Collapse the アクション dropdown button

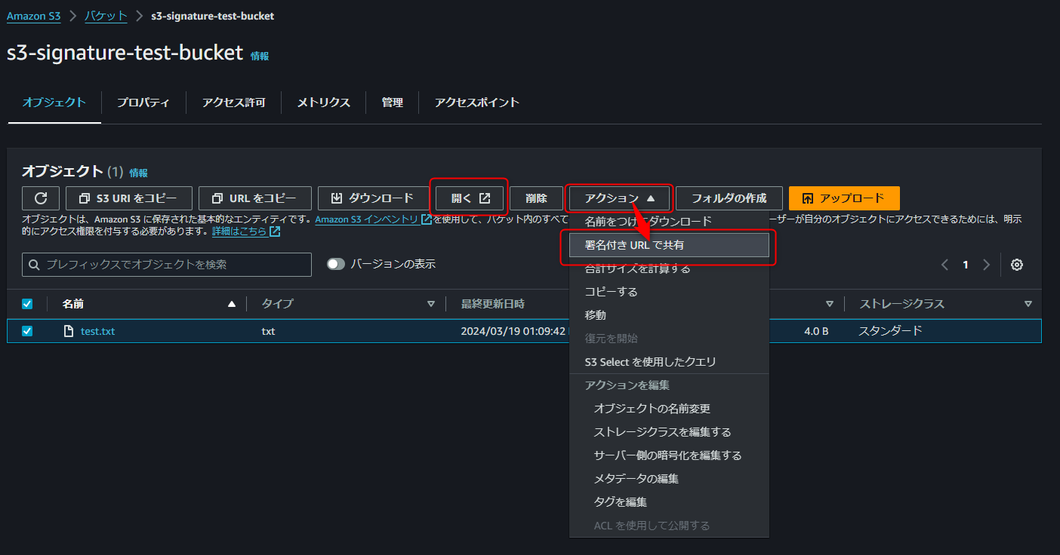pos(619,198)
